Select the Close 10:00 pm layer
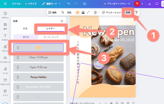The height and width of the screenshot is (104, 164). click(x=39, y=57)
